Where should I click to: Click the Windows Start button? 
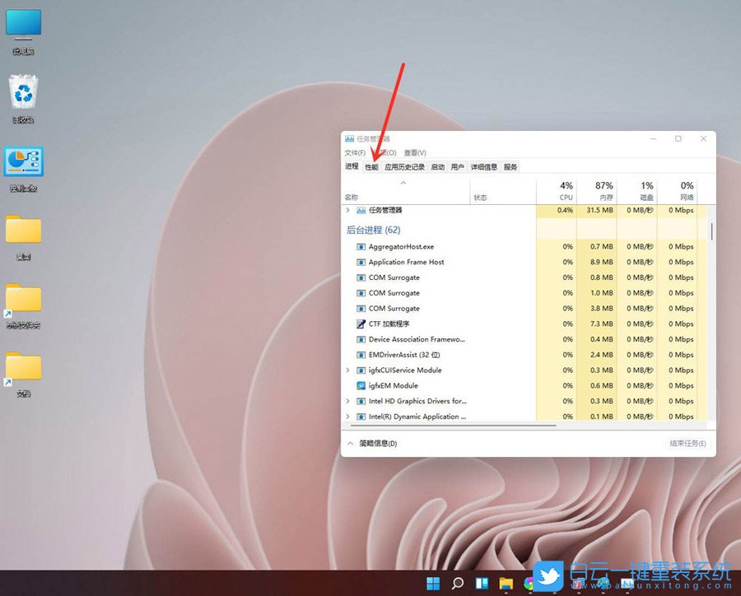432,583
